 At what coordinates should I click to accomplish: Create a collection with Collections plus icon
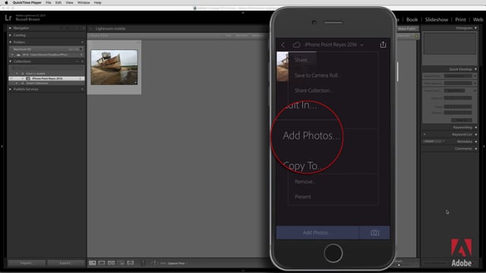[82, 61]
